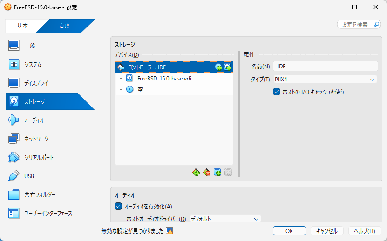Viewport: 387px width, 241px height.
Task: Open the タイプ PIIX4 dropdown
Action: 326,80
